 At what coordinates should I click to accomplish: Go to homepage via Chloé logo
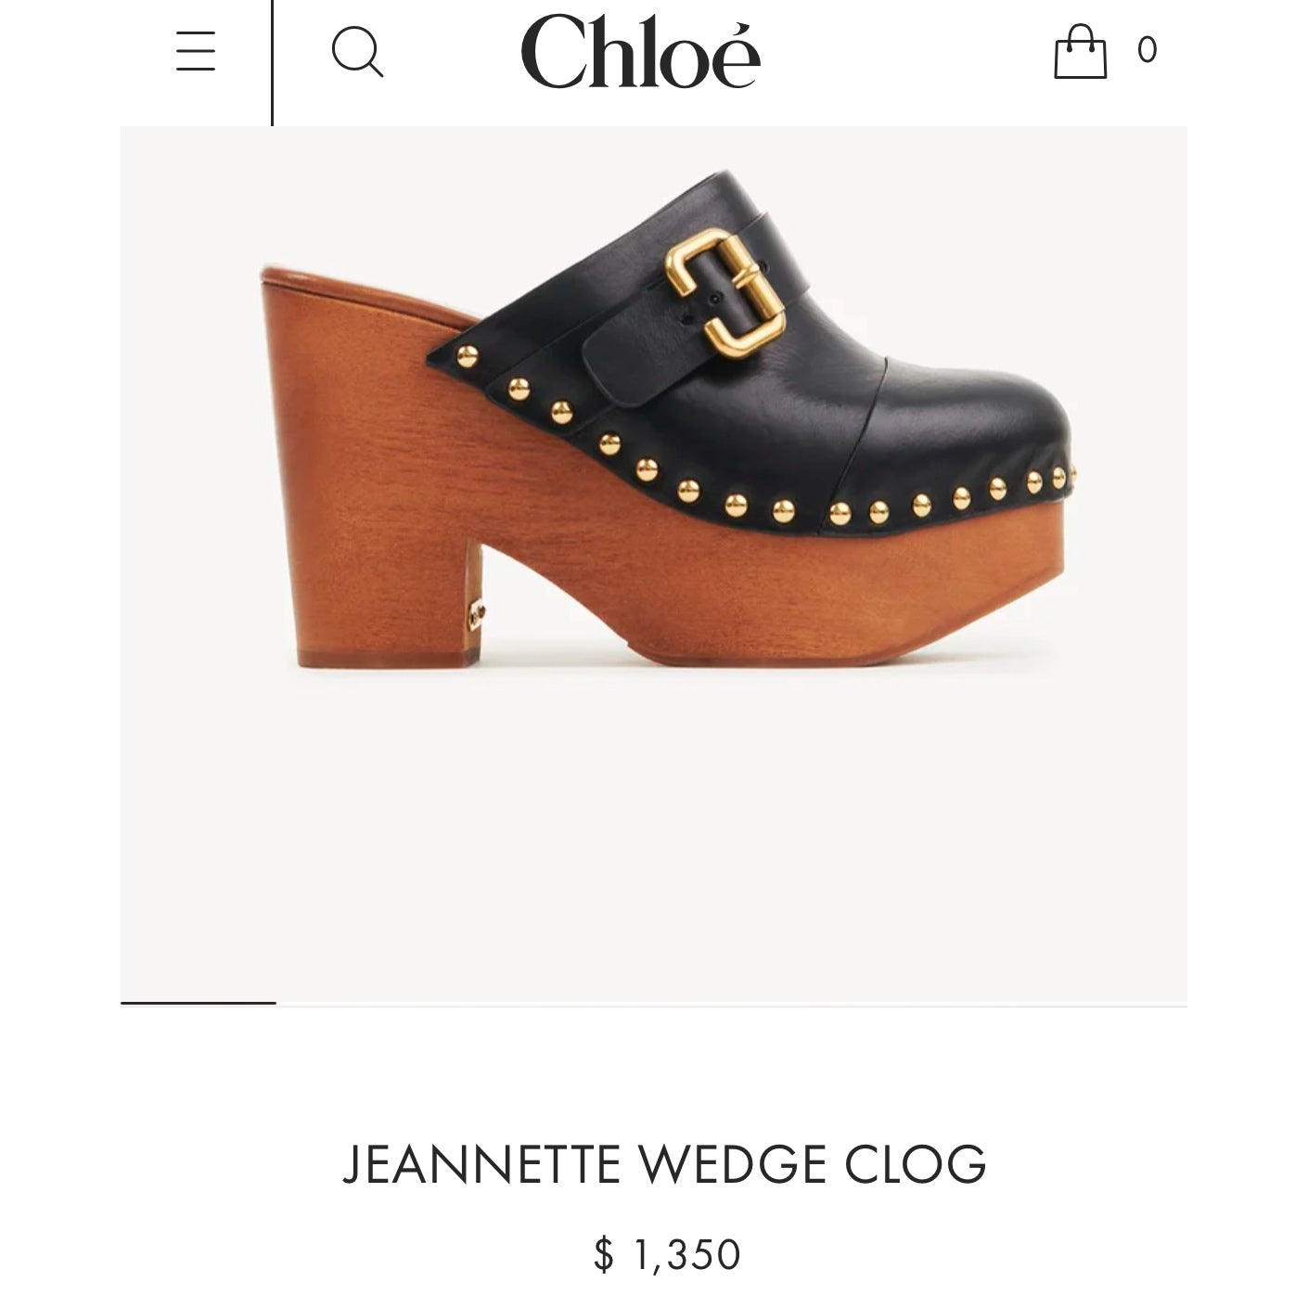641,51
